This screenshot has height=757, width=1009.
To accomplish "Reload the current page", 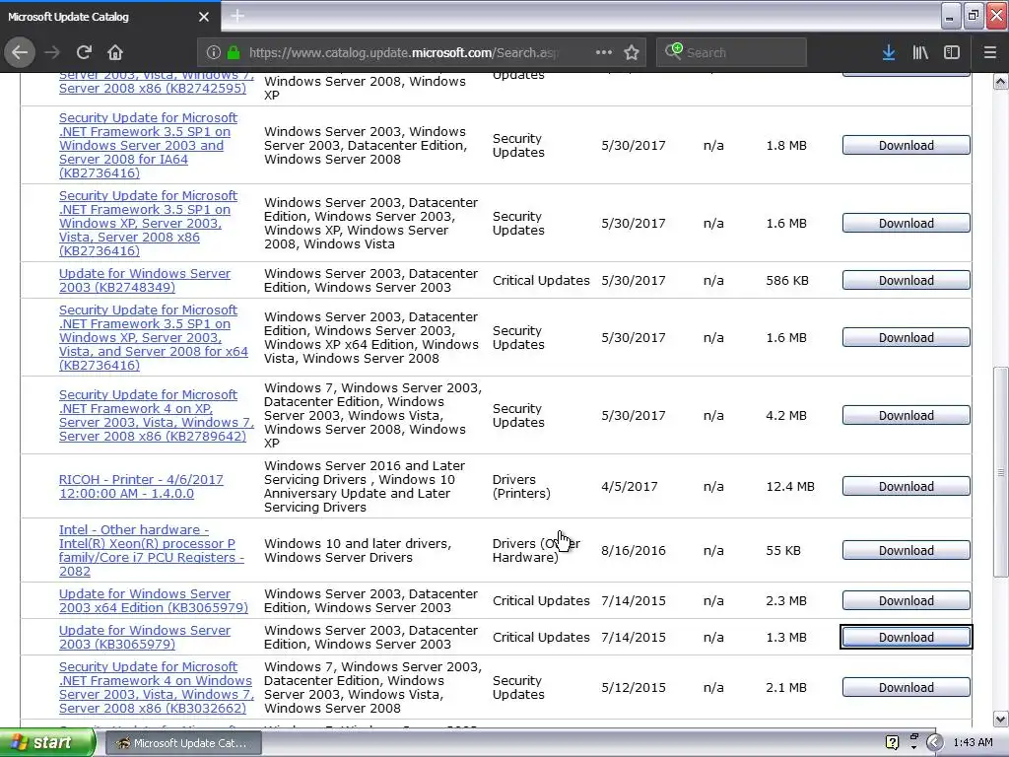I will point(84,52).
